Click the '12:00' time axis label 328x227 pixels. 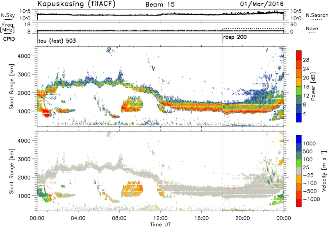160,218
